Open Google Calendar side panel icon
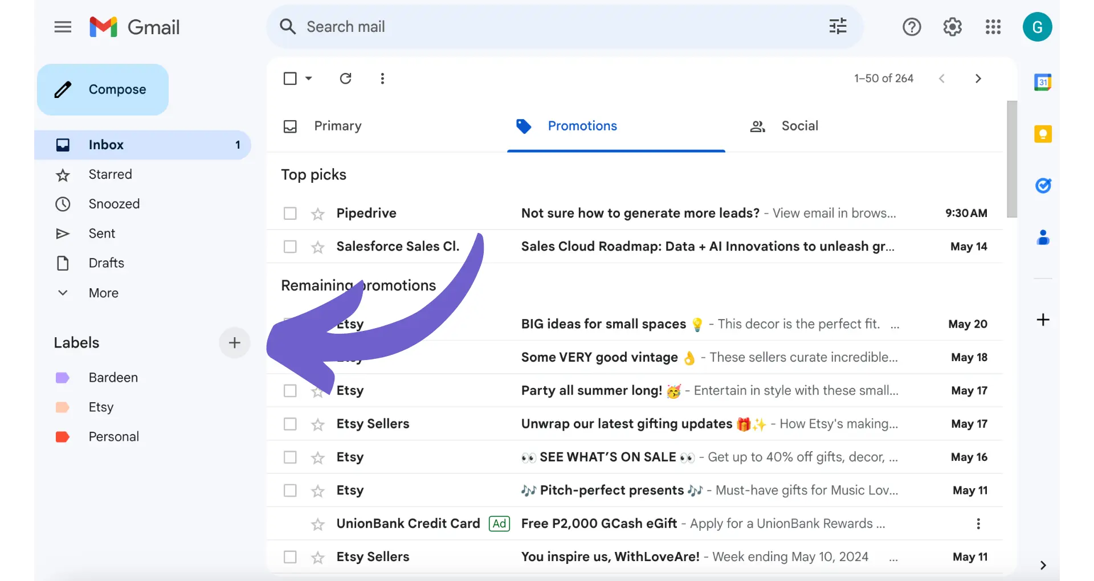1094x581 pixels. click(x=1043, y=82)
